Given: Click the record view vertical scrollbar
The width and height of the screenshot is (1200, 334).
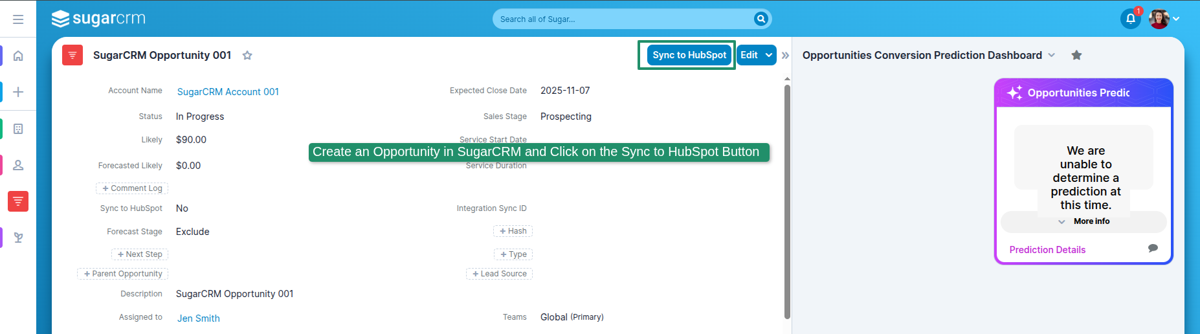Looking at the screenshot, I should [787, 201].
